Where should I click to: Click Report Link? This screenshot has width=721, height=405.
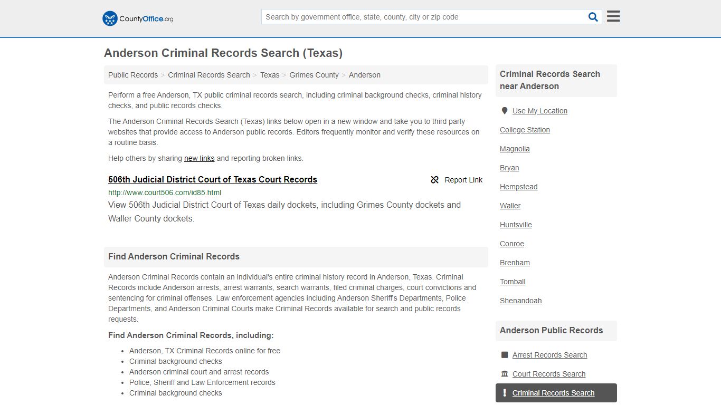click(463, 180)
